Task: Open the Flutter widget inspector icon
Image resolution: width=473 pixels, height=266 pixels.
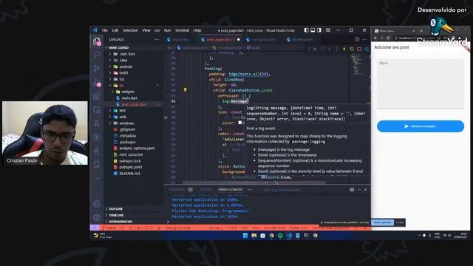Action: point(367,49)
